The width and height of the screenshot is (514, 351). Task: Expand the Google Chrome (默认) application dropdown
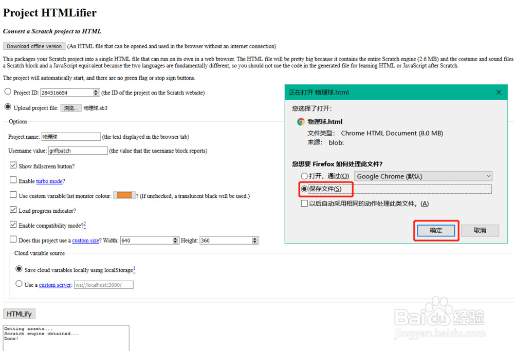(x=423, y=176)
